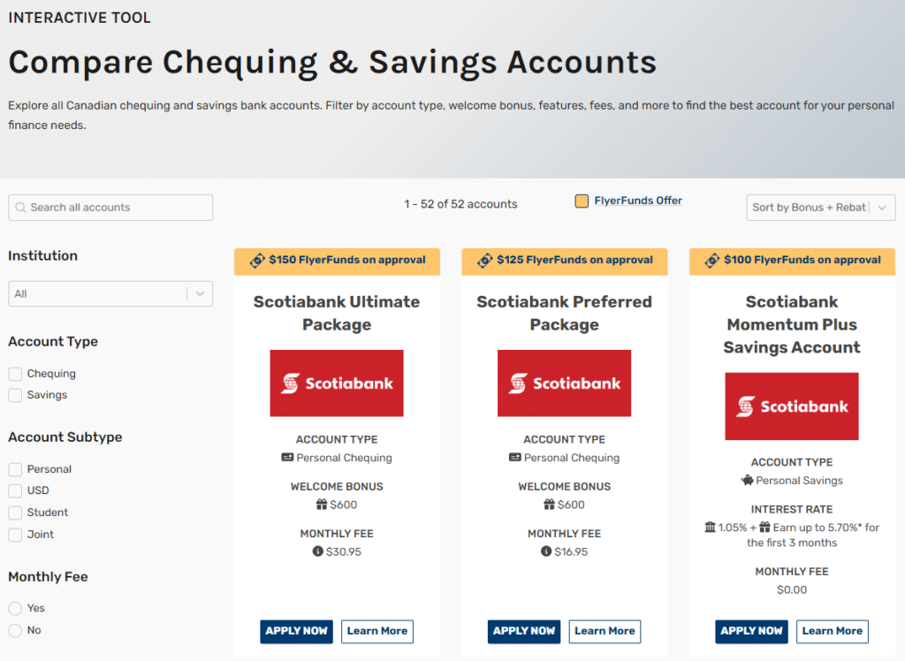Viewport: 905px width, 661px height.
Task: Enable the Chequing account type filter
Action: tap(15, 374)
